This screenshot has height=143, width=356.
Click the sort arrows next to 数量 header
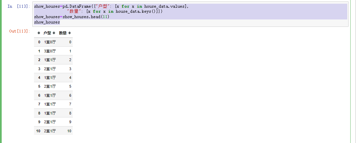pyautogui.click(x=69, y=33)
